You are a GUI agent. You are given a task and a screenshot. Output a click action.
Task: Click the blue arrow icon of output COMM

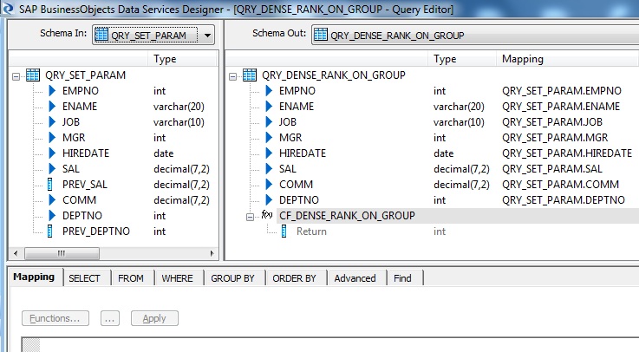coord(269,185)
